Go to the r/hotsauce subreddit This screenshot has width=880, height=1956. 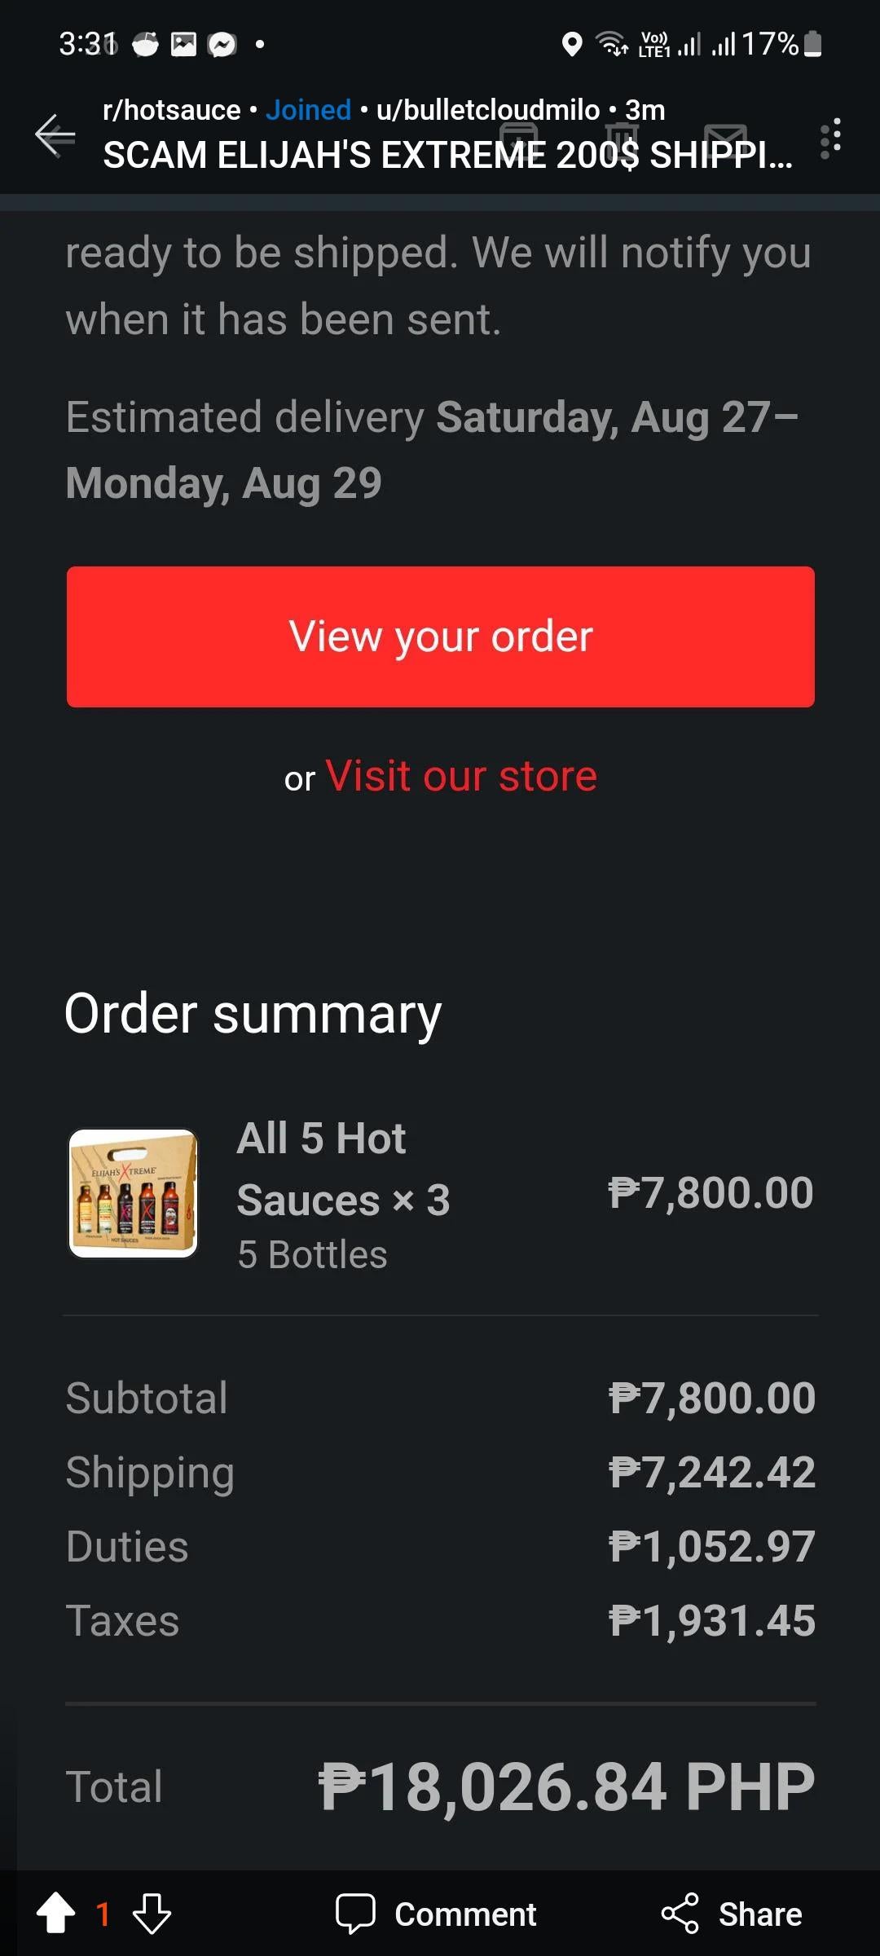(x=171, y=110)
